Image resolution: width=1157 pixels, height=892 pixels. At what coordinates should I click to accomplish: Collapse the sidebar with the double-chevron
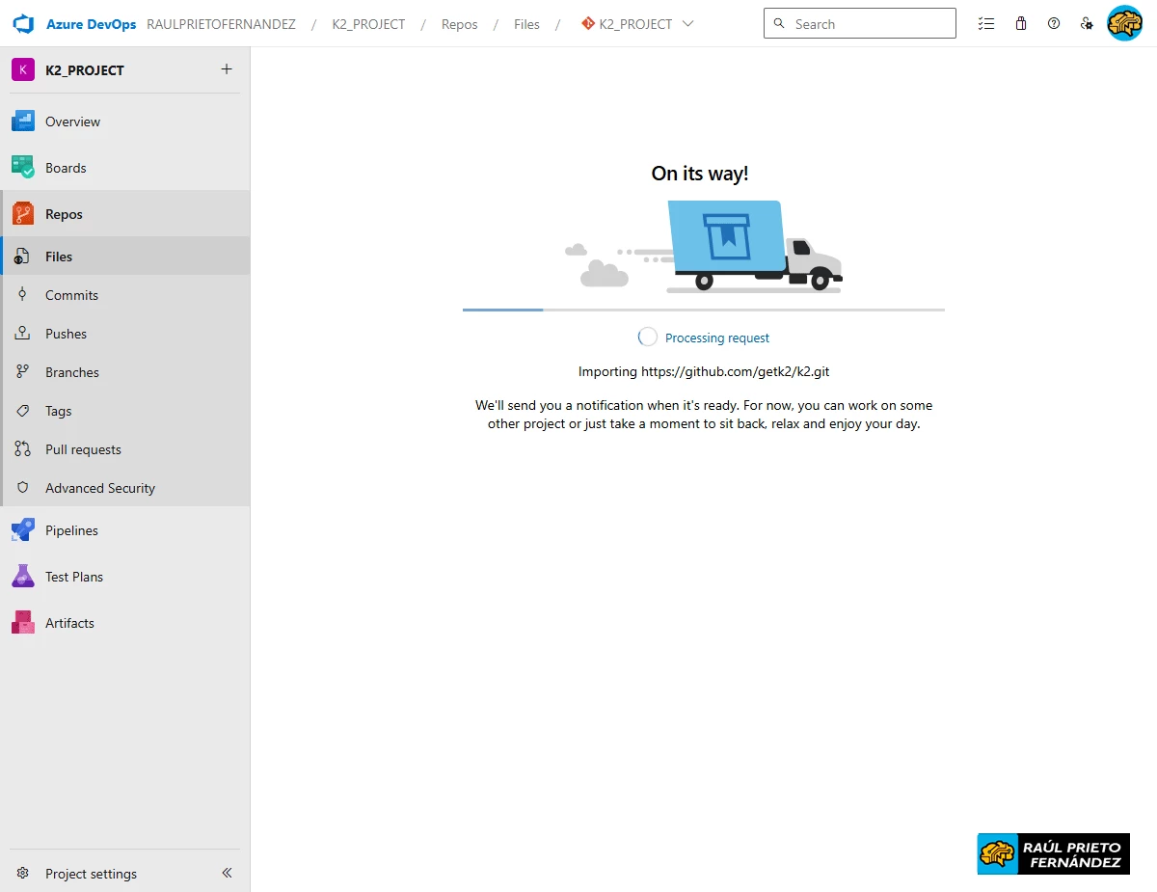pos(227,873)
